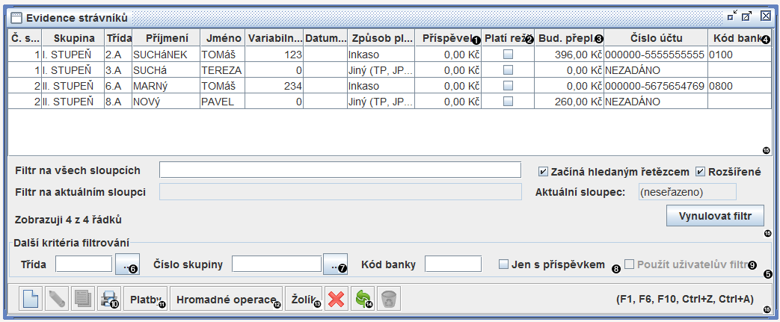Screen dimensions: 780x322
Task: Open the Hromadné operace menu
Action: point(226,300)
